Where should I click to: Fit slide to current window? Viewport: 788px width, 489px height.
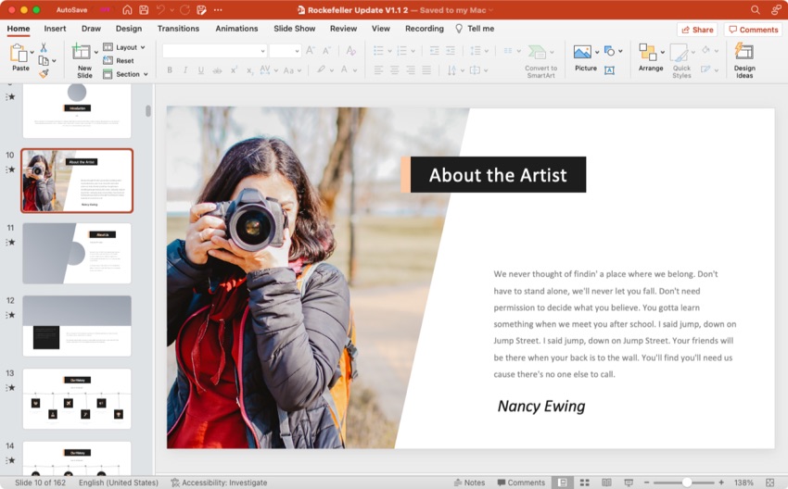(x=769, y=483)
